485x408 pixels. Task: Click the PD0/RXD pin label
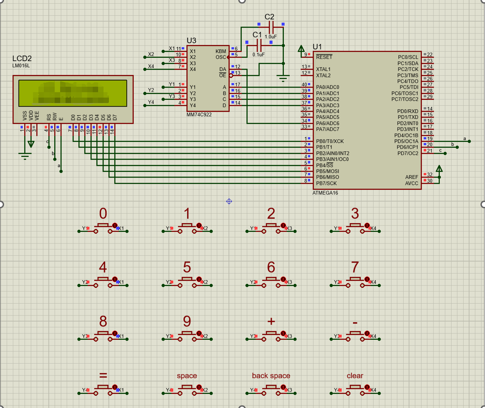tap(408, 111)
